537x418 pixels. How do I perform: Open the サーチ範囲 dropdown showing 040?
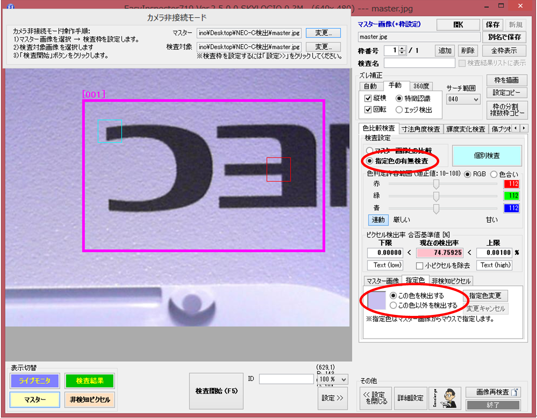click(463, 99)
